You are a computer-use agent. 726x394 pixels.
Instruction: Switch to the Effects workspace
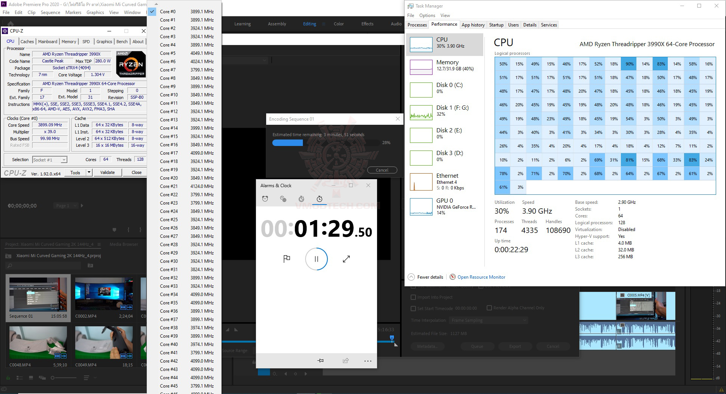(x=368, y=24)
